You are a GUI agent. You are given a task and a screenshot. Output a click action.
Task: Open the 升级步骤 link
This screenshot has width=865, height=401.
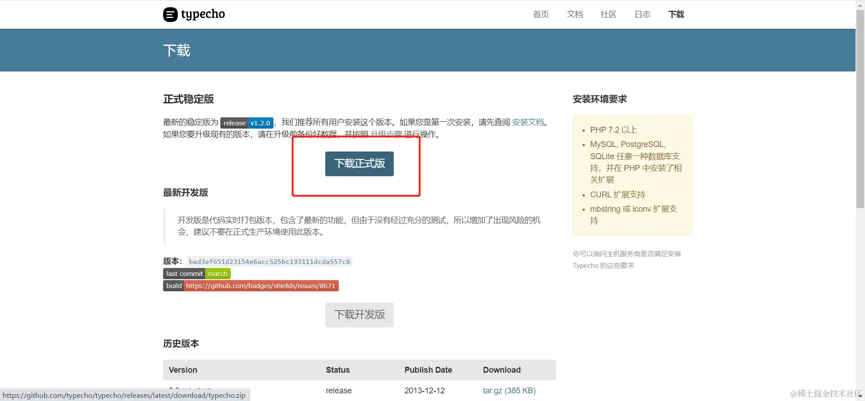[x=386, y=134]
